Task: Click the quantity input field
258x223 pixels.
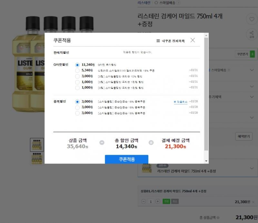Action: pos(151,201)
